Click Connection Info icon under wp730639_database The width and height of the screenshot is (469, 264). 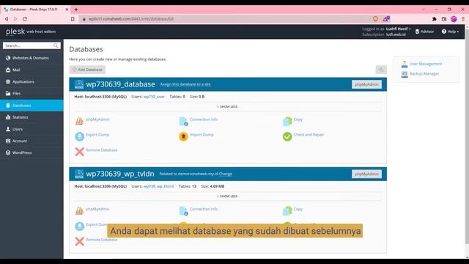tap(183, 121)
